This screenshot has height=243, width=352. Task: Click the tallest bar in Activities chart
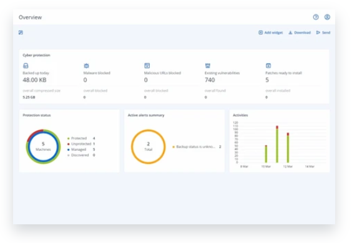click(x=277, y=144)
